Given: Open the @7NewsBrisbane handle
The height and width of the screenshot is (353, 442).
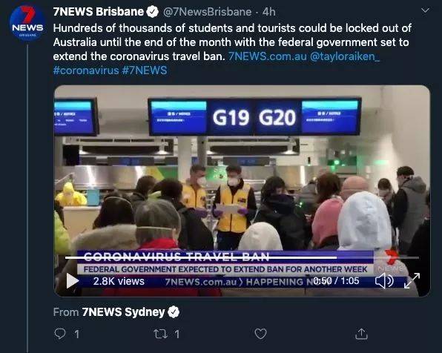Looking at the screenshot, I should [x=207, y=12].
